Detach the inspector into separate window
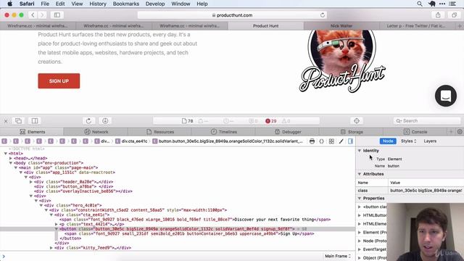The width and height of the screenshot is (464, 261). coord(18,121)
